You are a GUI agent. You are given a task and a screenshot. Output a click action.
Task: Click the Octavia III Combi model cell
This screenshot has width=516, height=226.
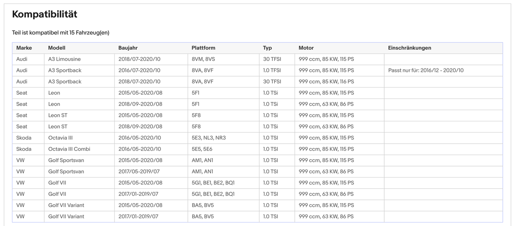(69, 149)
